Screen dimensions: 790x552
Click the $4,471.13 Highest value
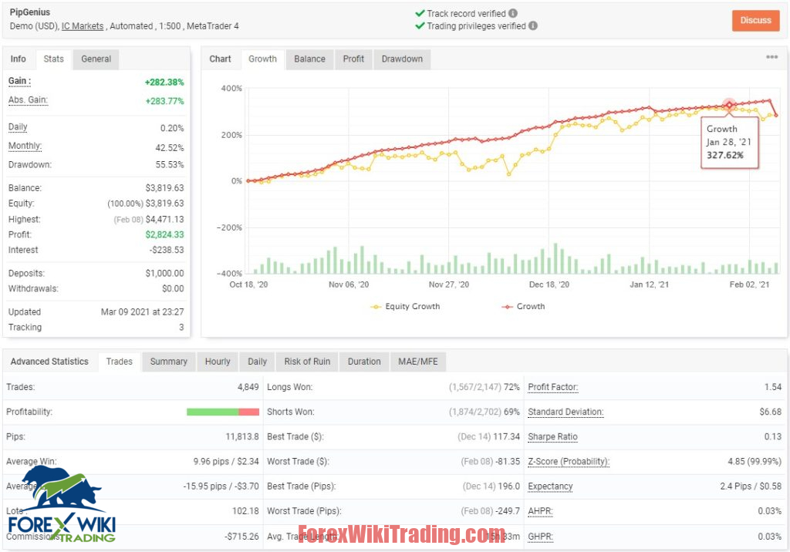[165, 220]
